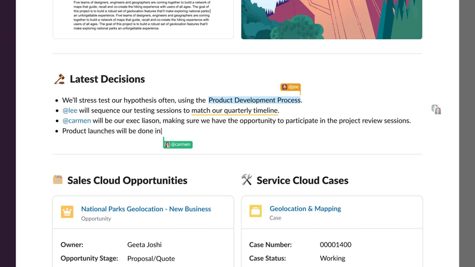This screenshot has width=475, height=267.
Task: Click the @carmen cursor label
Action: pos(178,144)
